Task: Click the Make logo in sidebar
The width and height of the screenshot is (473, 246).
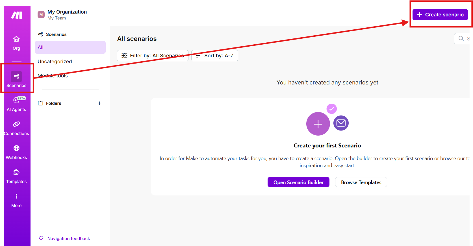Action: click(x=16, y=15)
